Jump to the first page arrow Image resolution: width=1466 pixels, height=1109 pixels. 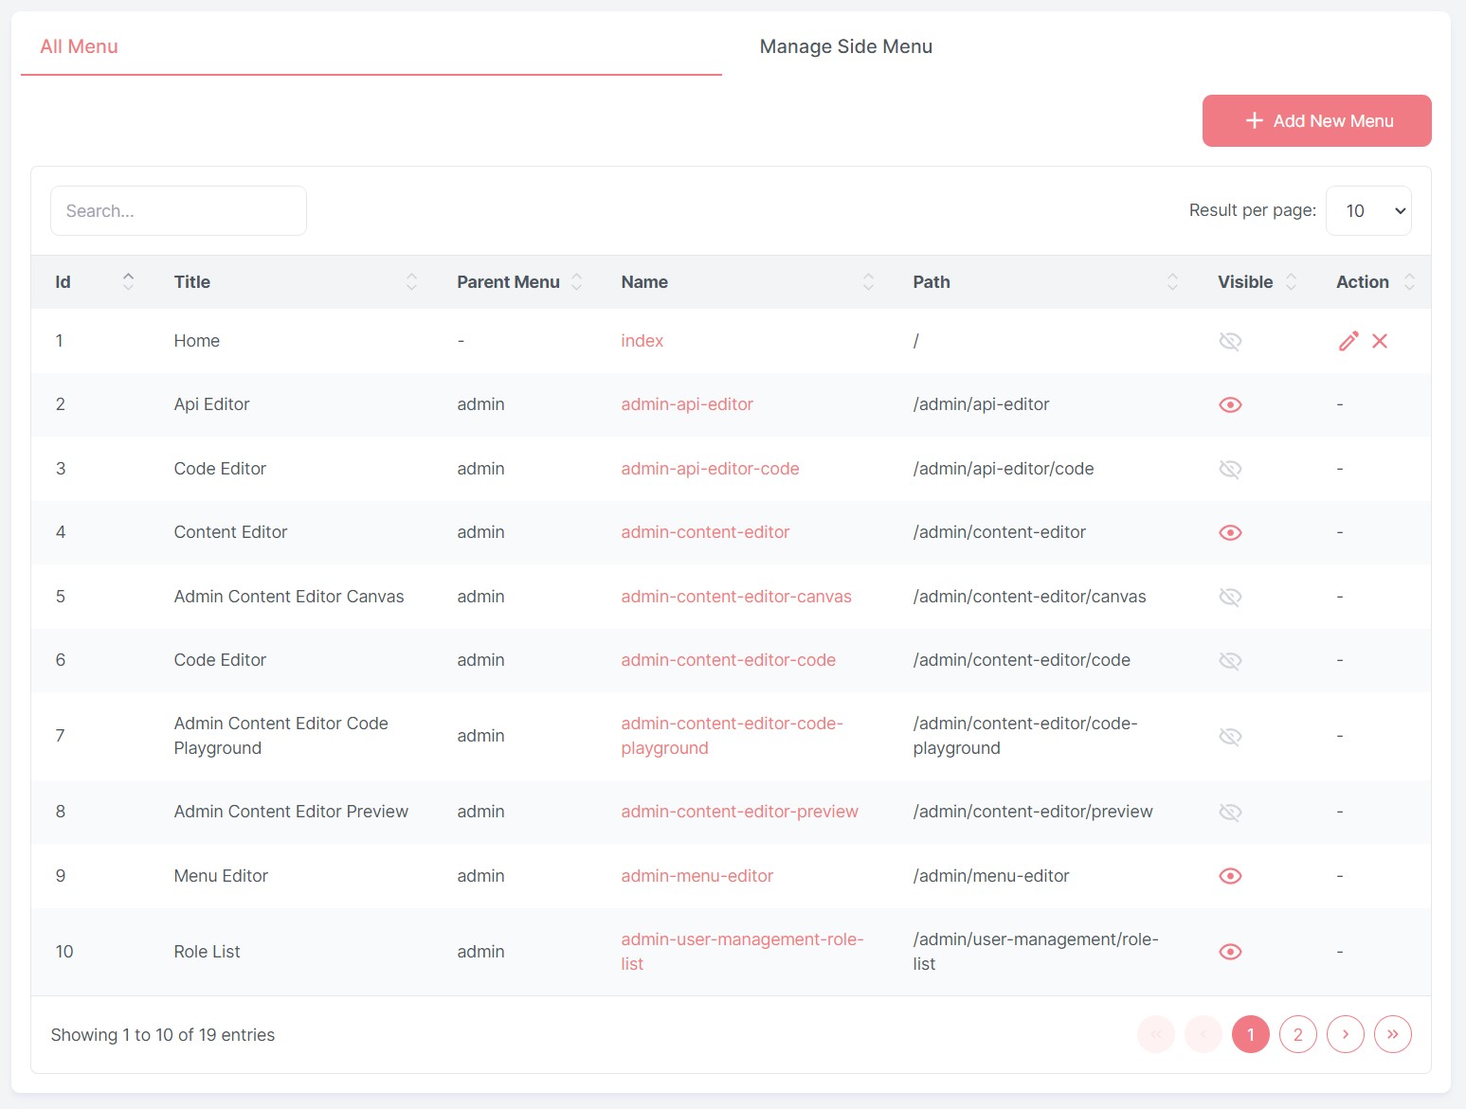tap(1155, 1034)
